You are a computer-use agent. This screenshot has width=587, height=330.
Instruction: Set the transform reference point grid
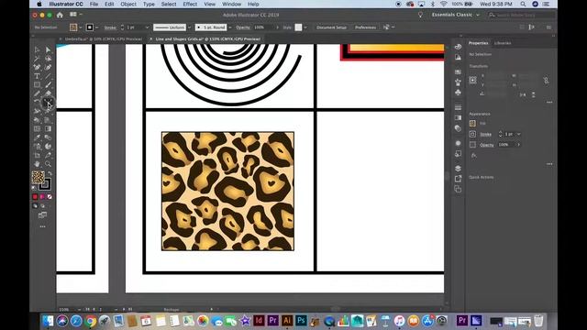(473, 80)
